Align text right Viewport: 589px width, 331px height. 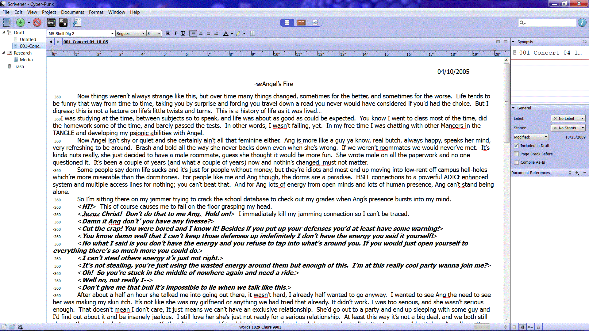pyautogui.click(x=216, y=33)
